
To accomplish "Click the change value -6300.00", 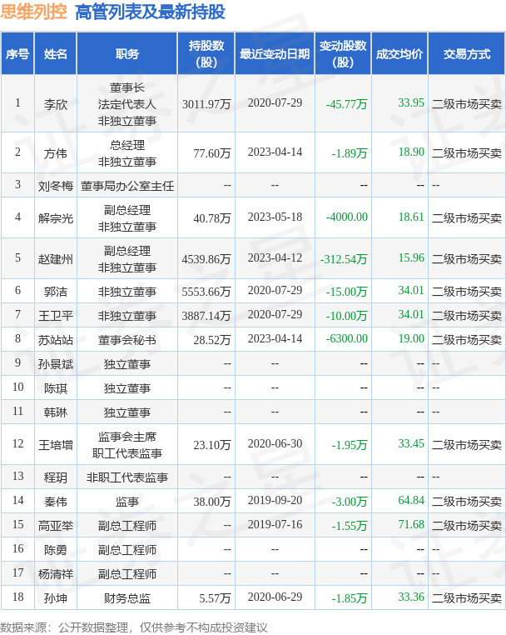I will [x=347, y=338].
